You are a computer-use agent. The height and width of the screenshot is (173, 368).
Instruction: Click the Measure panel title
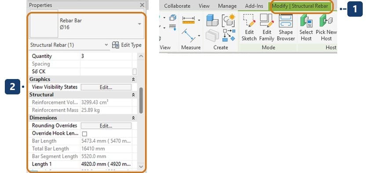point(191,47)
